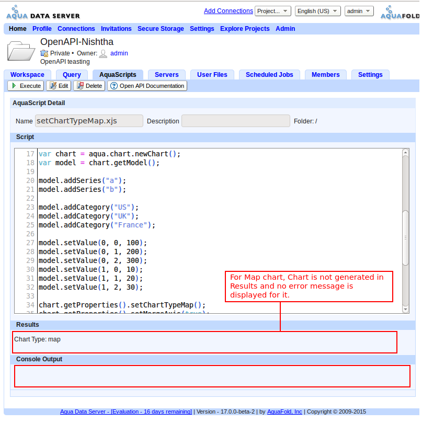This screenshot has height=423, width=422.
Task: Switch to the Scheduled Jobs tab
Action: (x=269, y=75)
